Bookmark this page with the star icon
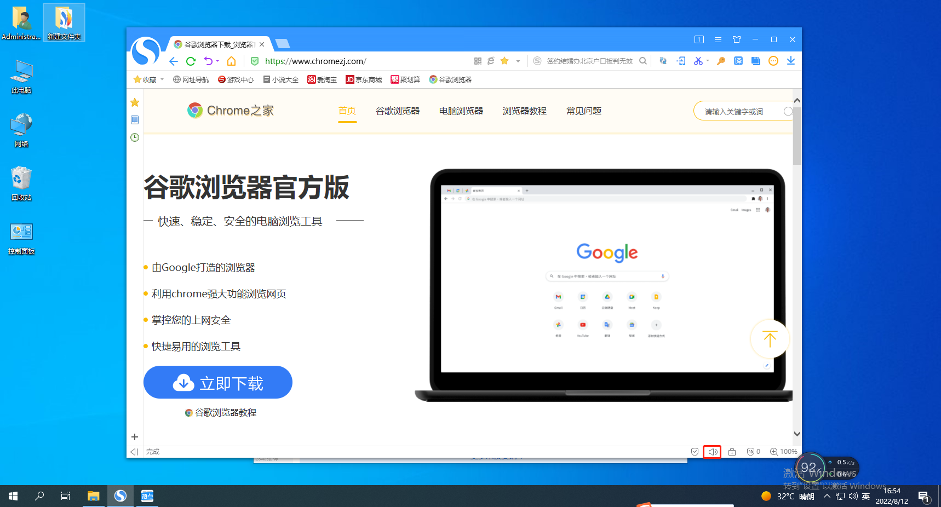The width and height of the screenshot is (941, 507). tap(504, 61)
